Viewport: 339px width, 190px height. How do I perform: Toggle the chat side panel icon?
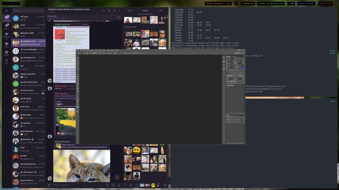[114, 11]
